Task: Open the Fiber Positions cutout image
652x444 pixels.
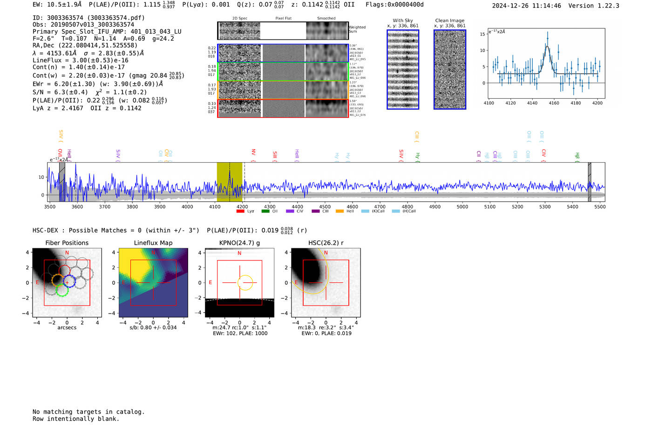Action: click(67, 282)
